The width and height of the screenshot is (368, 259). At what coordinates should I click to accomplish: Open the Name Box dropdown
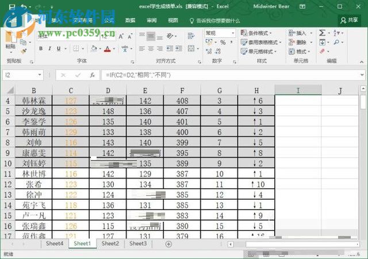click(40, 75)
